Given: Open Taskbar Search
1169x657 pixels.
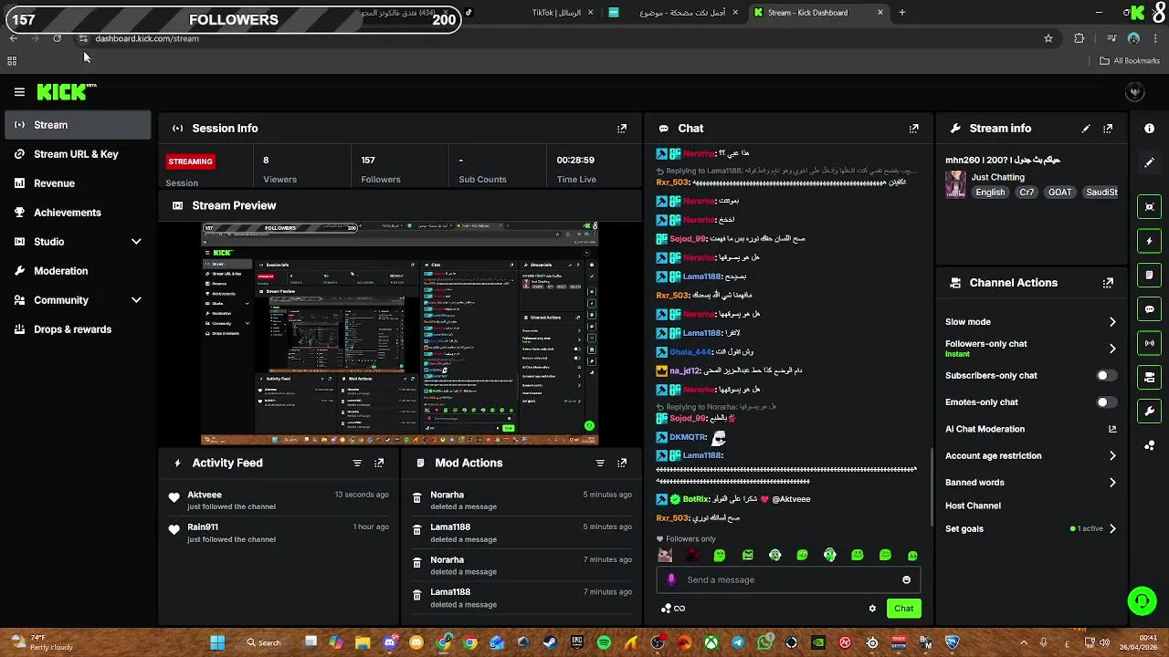Looking at the screenshot, I should [264, 642].
